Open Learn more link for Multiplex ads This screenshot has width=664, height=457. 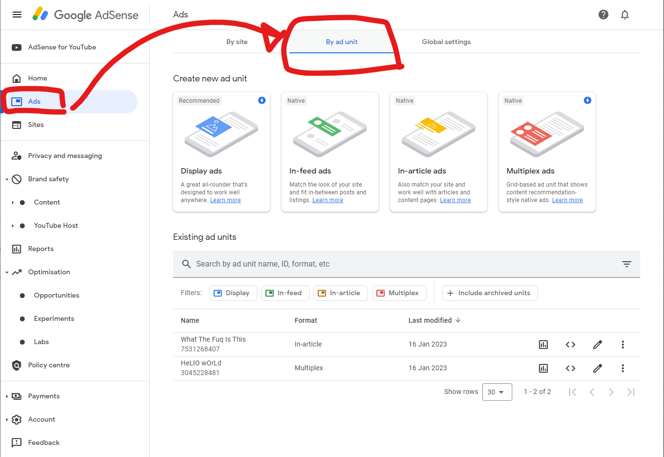(x=568, y=200)
